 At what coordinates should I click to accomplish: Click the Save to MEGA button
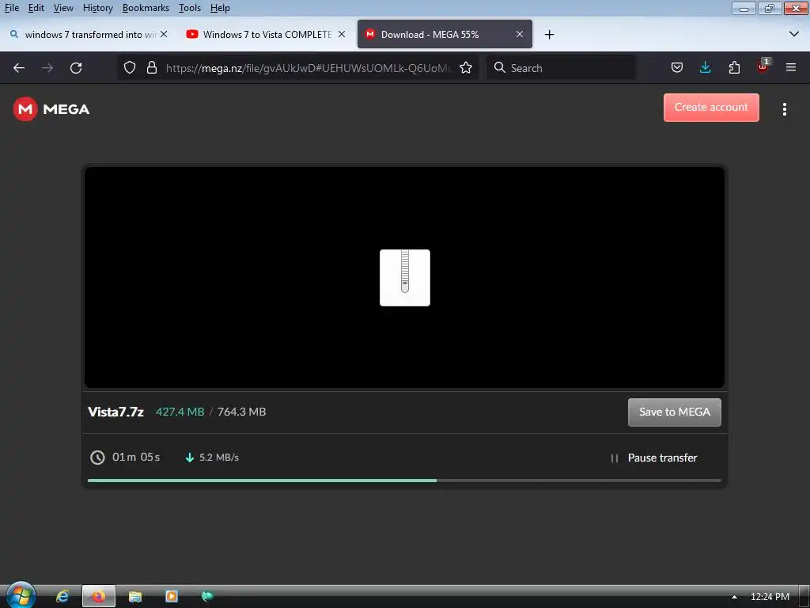click(675, 412)
